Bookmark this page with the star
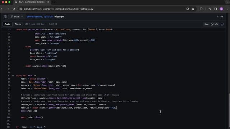Image resolution: width=230 pixels, height=129 pixels. click(193, 9)
